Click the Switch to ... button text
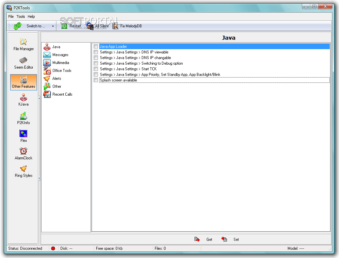The image size is (339, 258). click(x=36, y=26)
